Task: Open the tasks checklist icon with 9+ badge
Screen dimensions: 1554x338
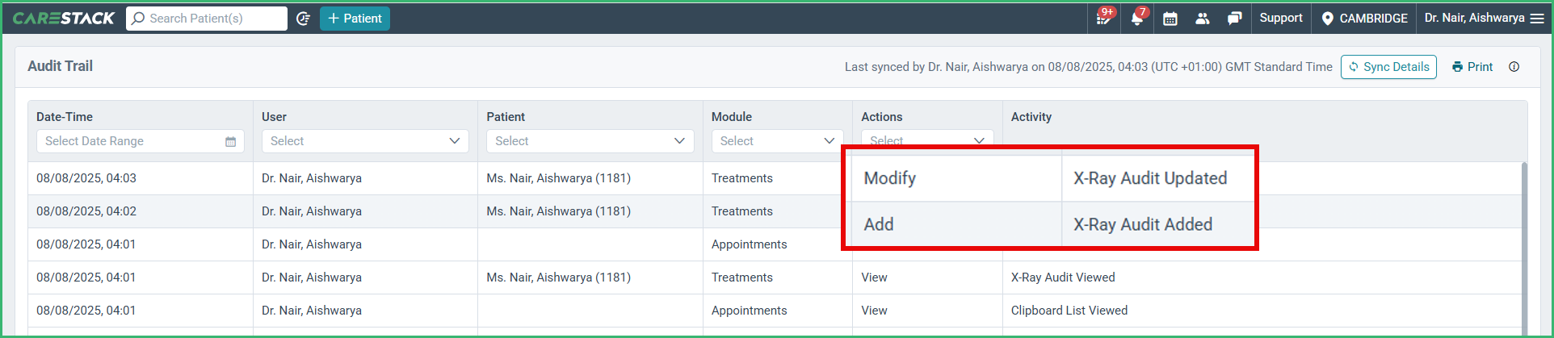Action: tap(1103, 18)
